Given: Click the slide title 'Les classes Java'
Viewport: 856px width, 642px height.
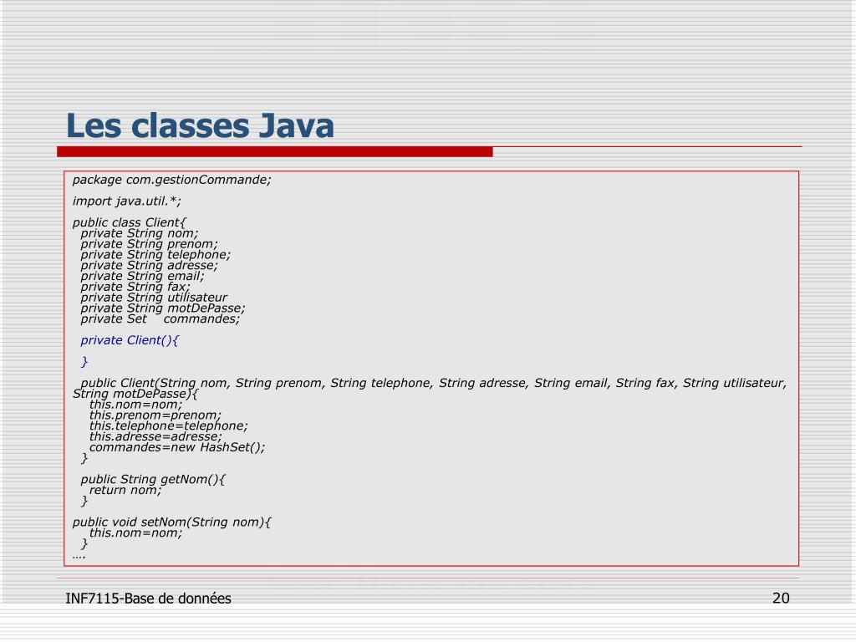Looking at the screenshot, I should coord(200,126).
